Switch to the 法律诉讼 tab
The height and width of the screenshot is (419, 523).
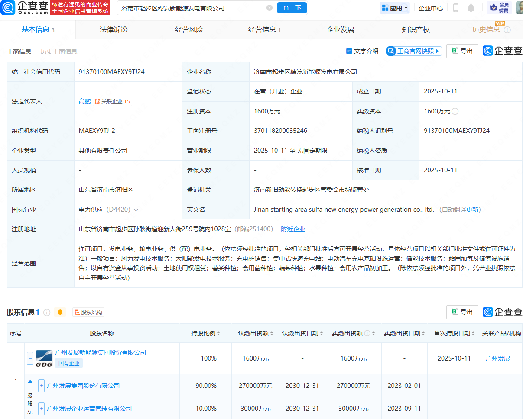click(x=114, y=29)
